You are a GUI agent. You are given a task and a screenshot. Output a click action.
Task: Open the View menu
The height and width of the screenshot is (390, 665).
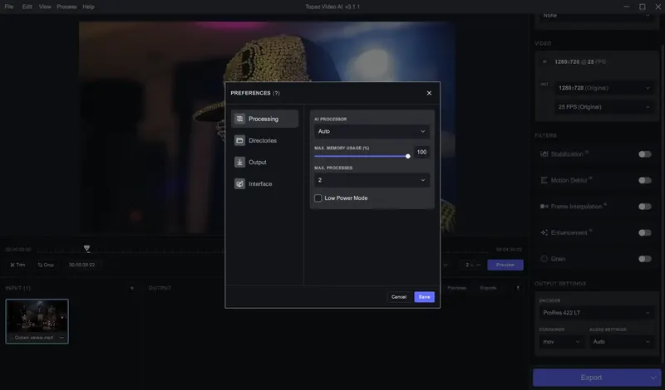45,7
